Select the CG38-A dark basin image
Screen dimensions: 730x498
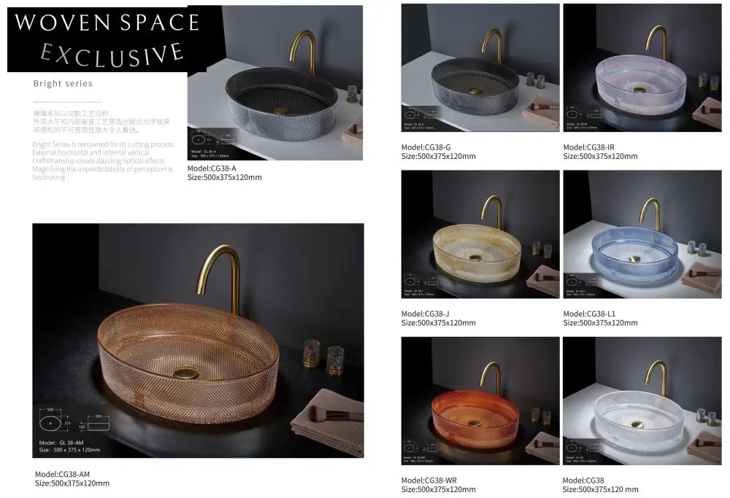point(275,83)
